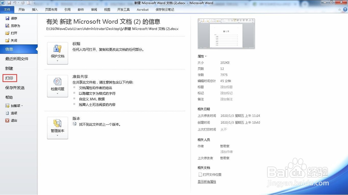Click the minimize ribbon arrow icon
This screenshot has width=348, height=195.
point(340,9)
